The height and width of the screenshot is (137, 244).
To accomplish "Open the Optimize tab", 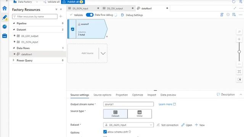I will (x=138, y=95).
